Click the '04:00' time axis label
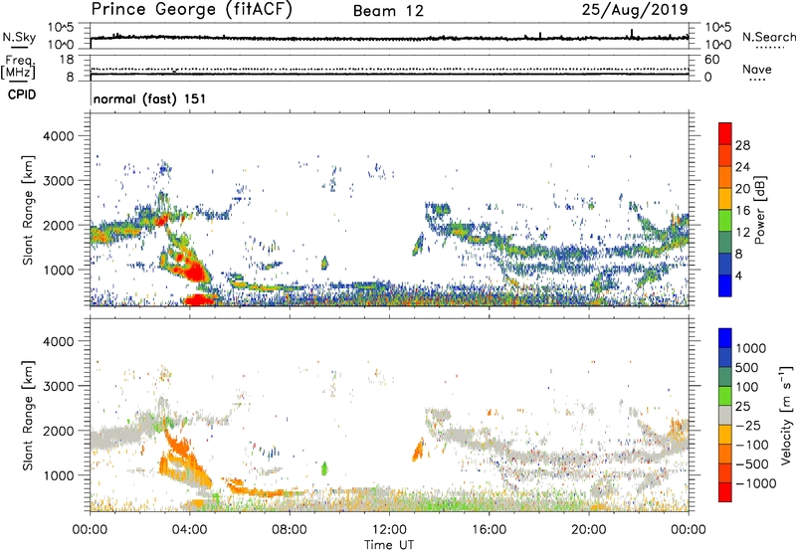Screen dimensions: 796x551 (190, 530)
